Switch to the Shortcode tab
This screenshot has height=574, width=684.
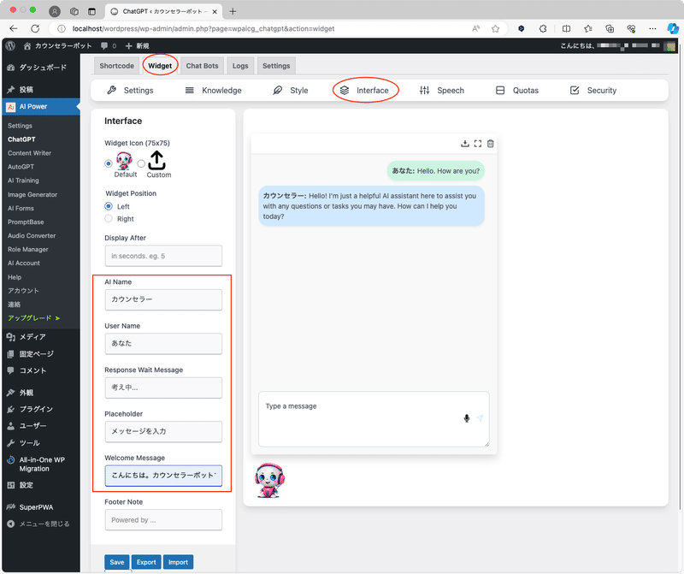coord(116,66)
